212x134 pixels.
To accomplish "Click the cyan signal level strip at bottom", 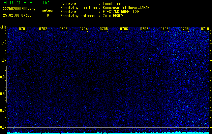I will 108,133.
